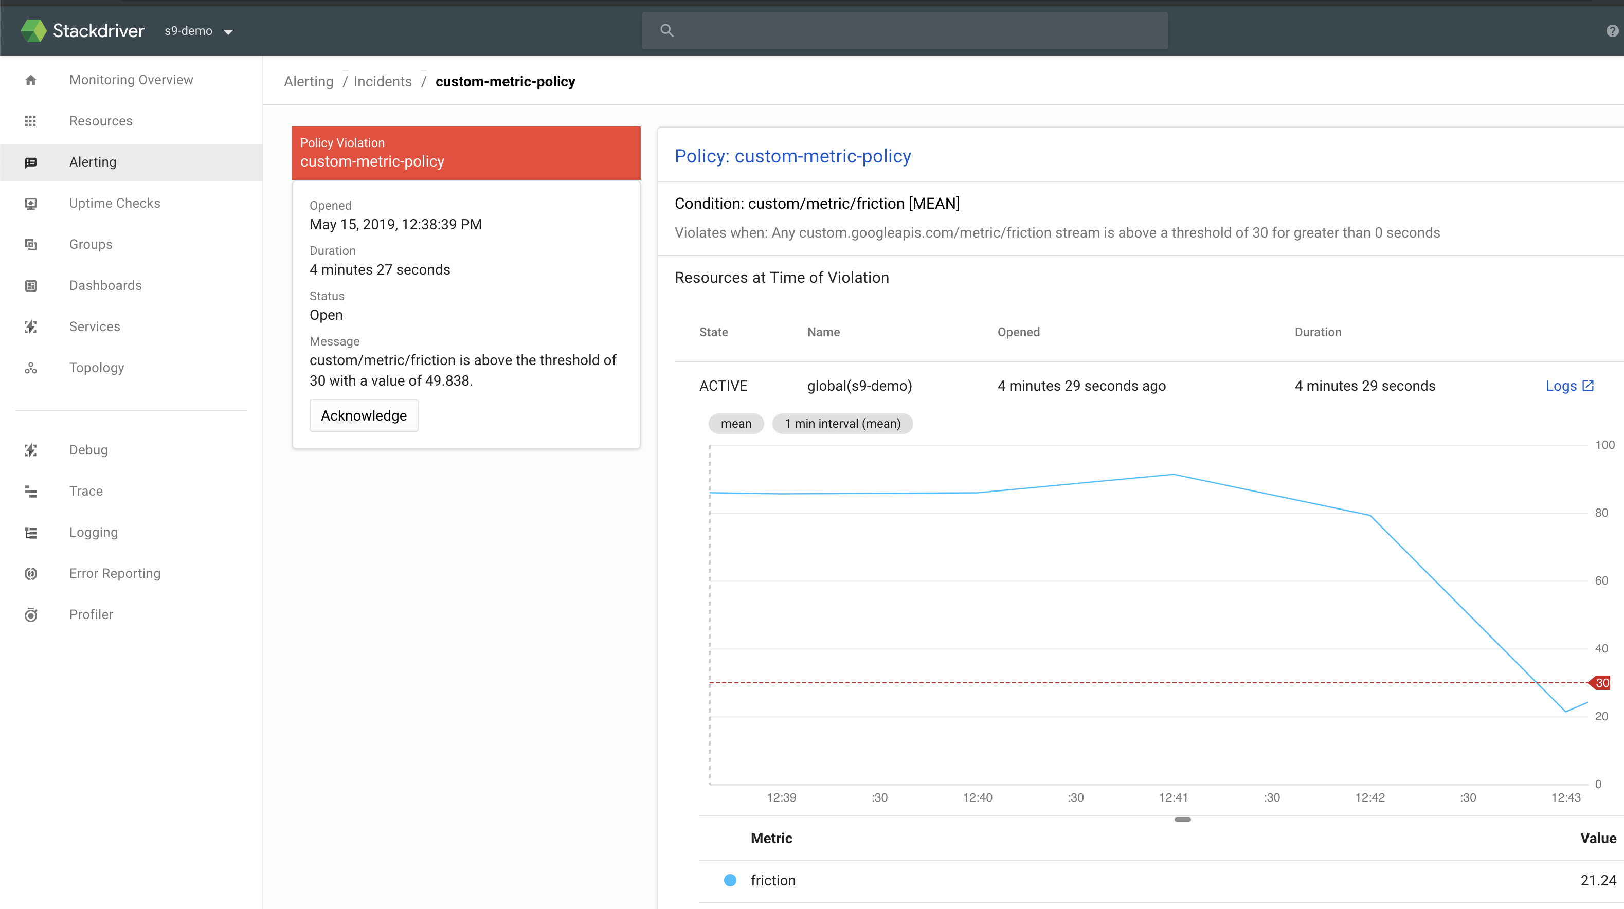Click the Topology icon

tap(31, 368)
